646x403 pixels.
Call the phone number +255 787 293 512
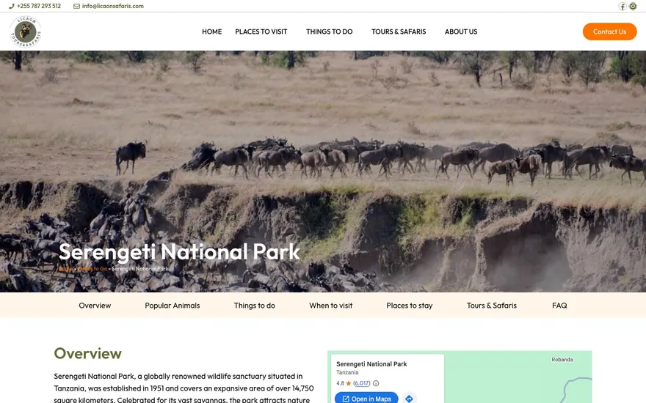[35, 6]
